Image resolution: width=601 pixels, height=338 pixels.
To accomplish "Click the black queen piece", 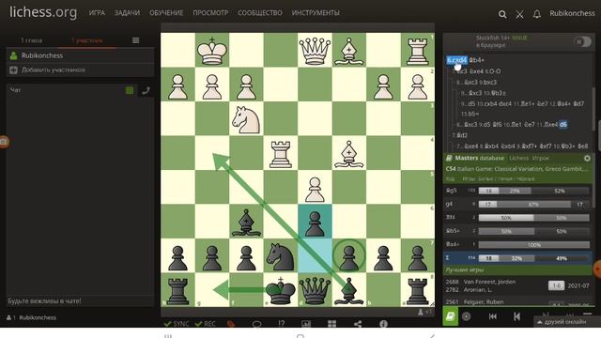I will pos(315,290).
